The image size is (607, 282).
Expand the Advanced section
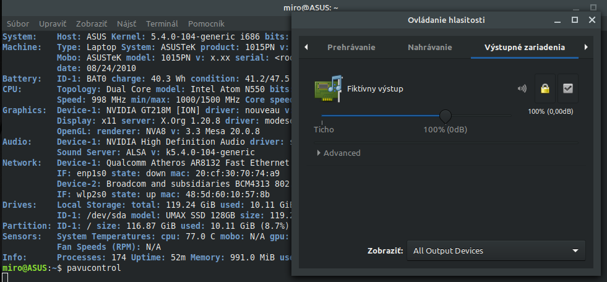coord(338,153)
